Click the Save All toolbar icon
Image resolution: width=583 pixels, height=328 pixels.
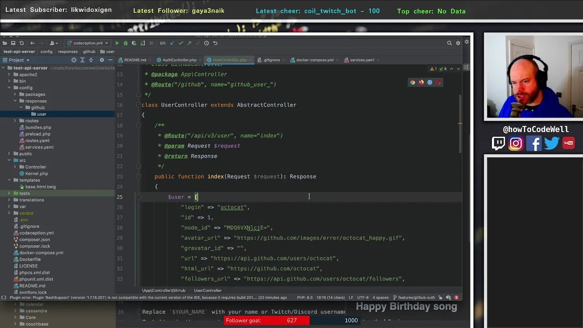pos(13,43)
